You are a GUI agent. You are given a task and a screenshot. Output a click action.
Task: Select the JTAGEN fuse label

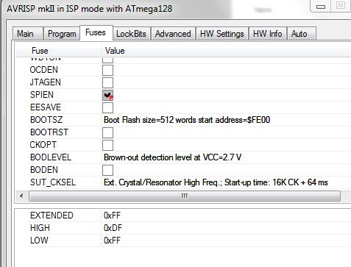pyautogui.click(x=46, y=82)
